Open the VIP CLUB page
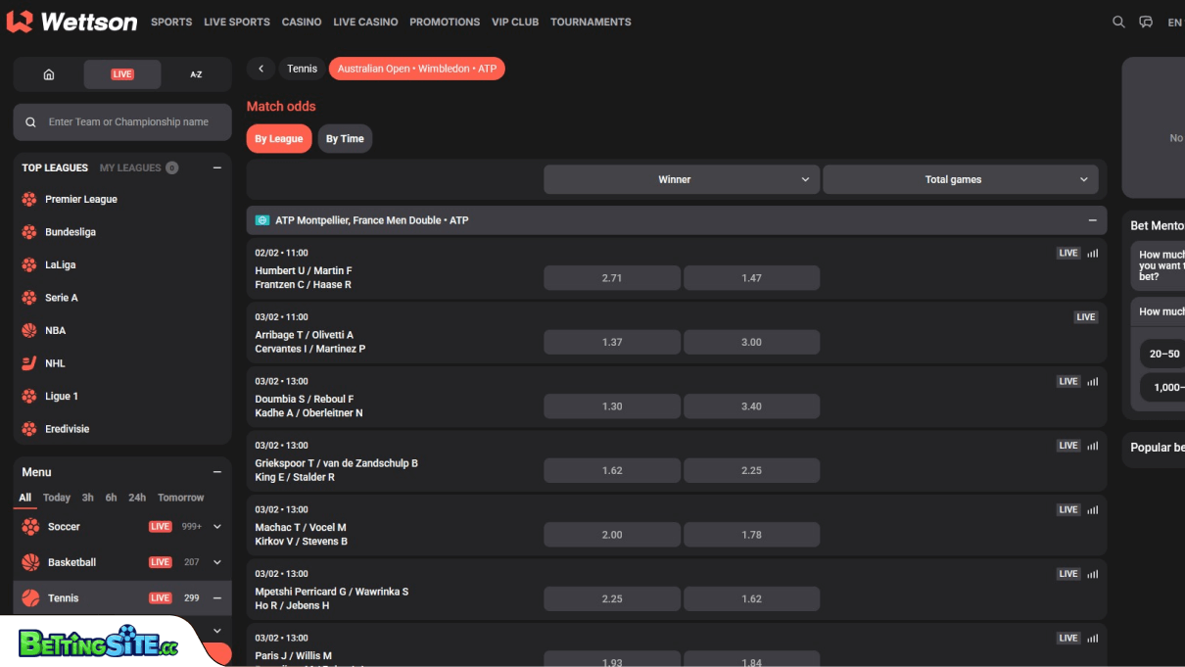Viewport: 1185px width, 667px height. coord(514,22)
